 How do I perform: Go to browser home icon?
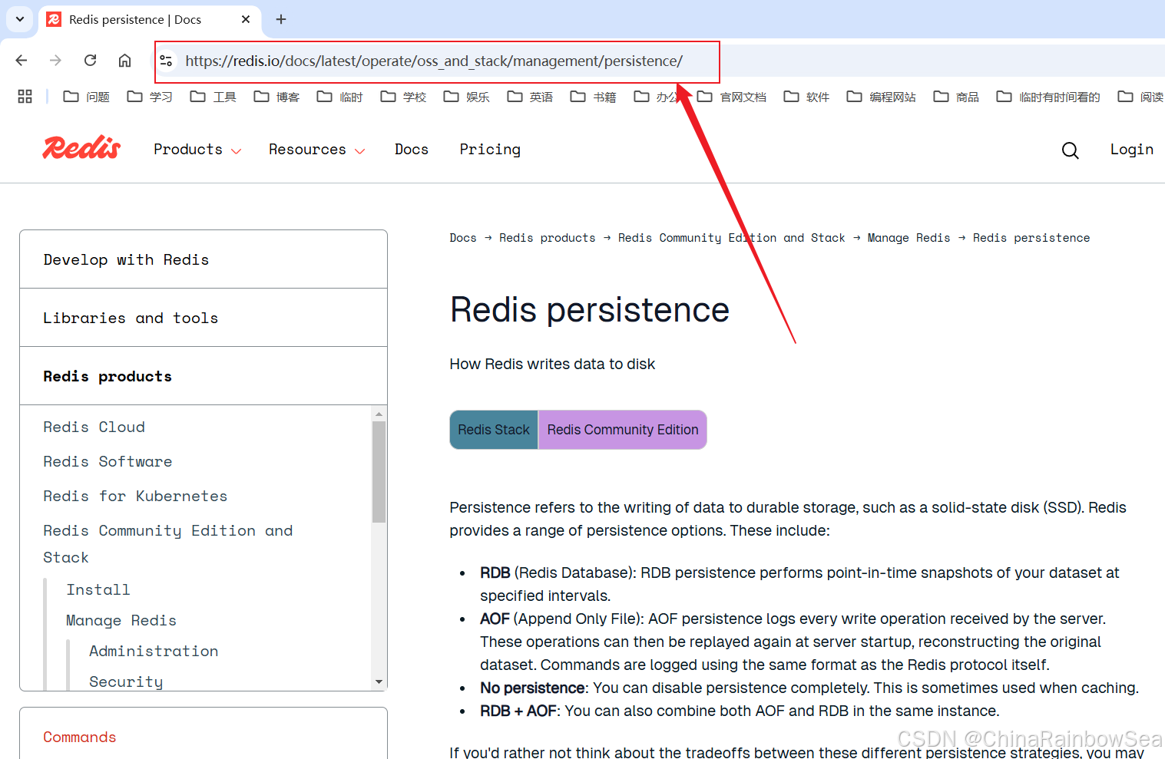pos(124,61)
